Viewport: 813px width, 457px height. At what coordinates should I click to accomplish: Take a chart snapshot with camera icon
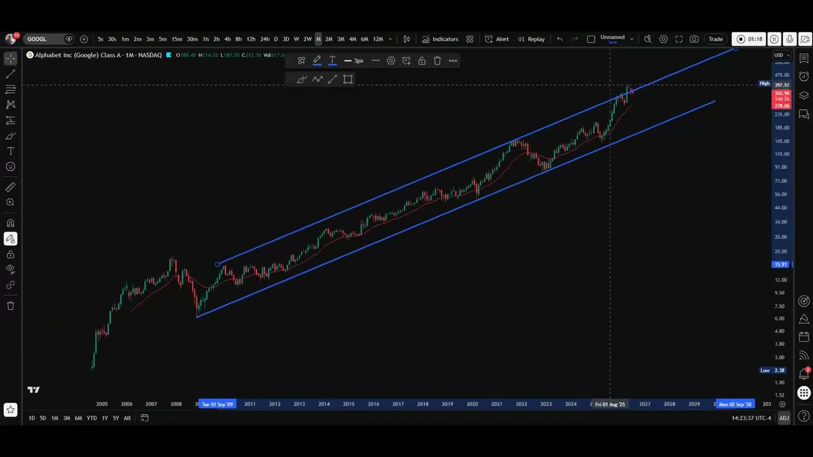coord(694,39)
